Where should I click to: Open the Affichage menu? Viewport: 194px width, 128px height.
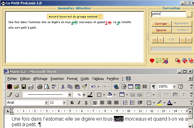40,79
